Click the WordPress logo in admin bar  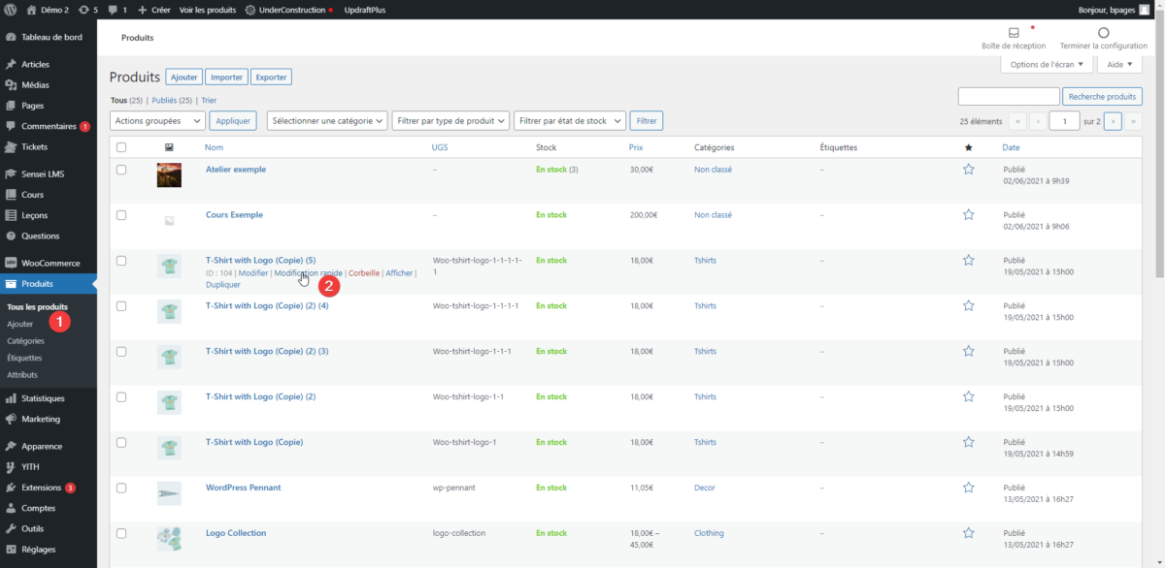pos(11,10)
